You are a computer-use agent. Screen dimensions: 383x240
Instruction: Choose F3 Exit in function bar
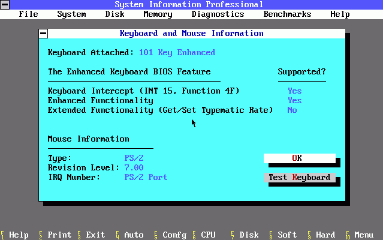[91, 235]
